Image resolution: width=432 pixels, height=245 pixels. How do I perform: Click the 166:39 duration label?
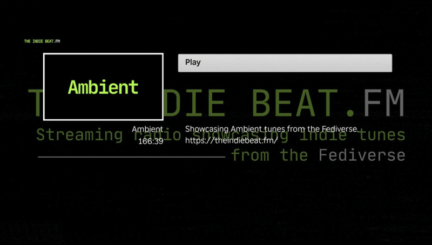[151, 141]
